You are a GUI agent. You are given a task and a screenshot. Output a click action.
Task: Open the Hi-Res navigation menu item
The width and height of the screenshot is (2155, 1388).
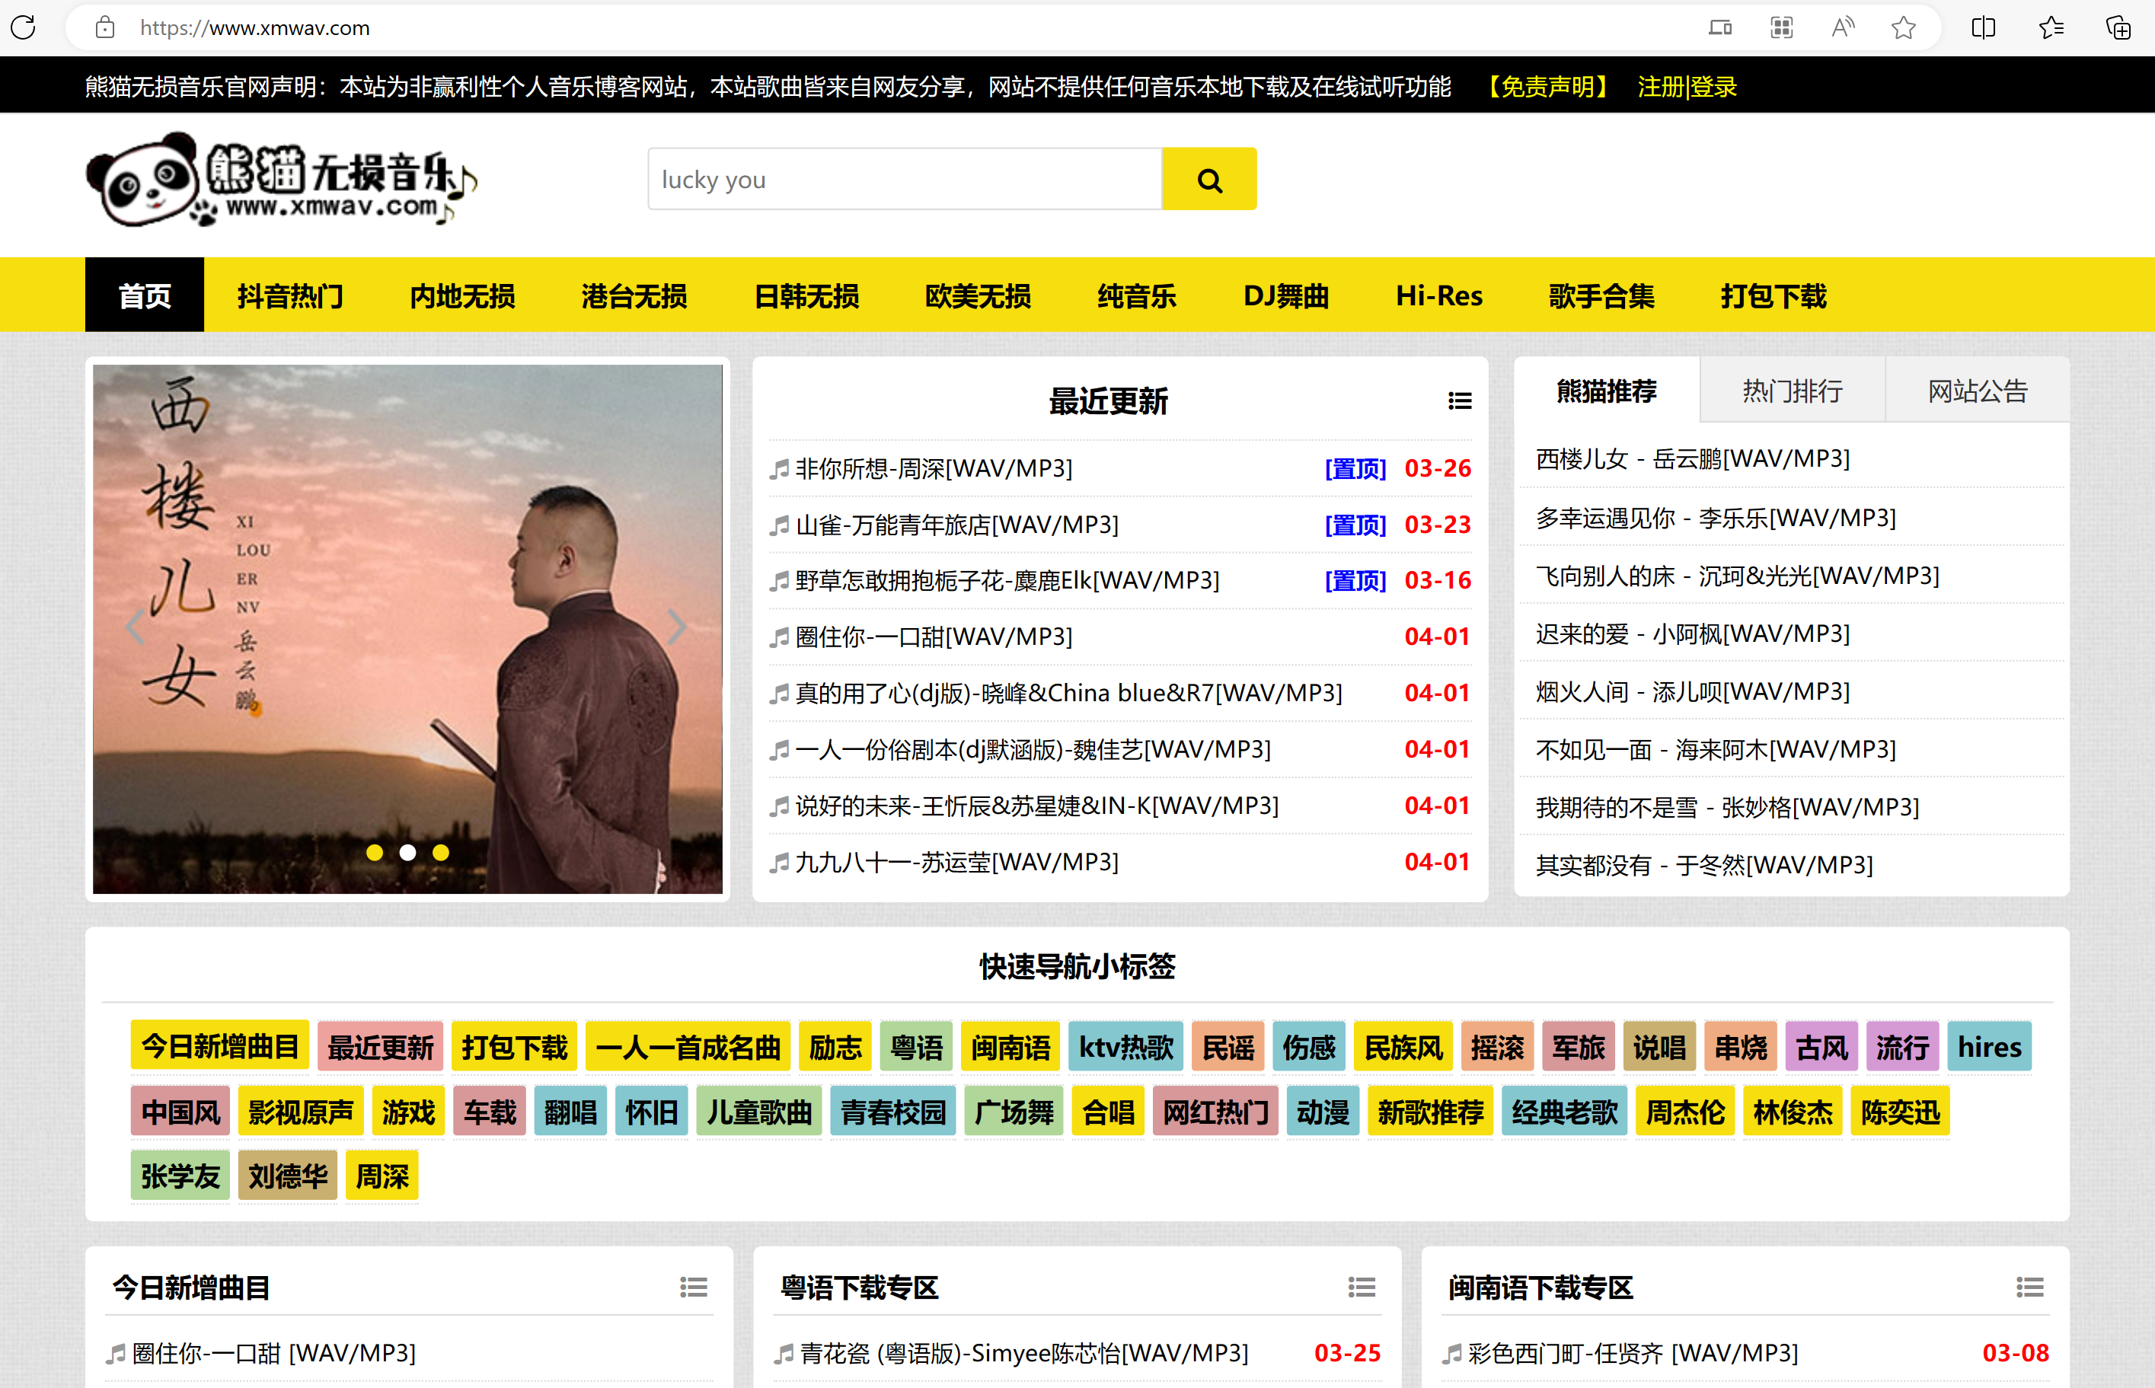click(x=1438, y=295)
